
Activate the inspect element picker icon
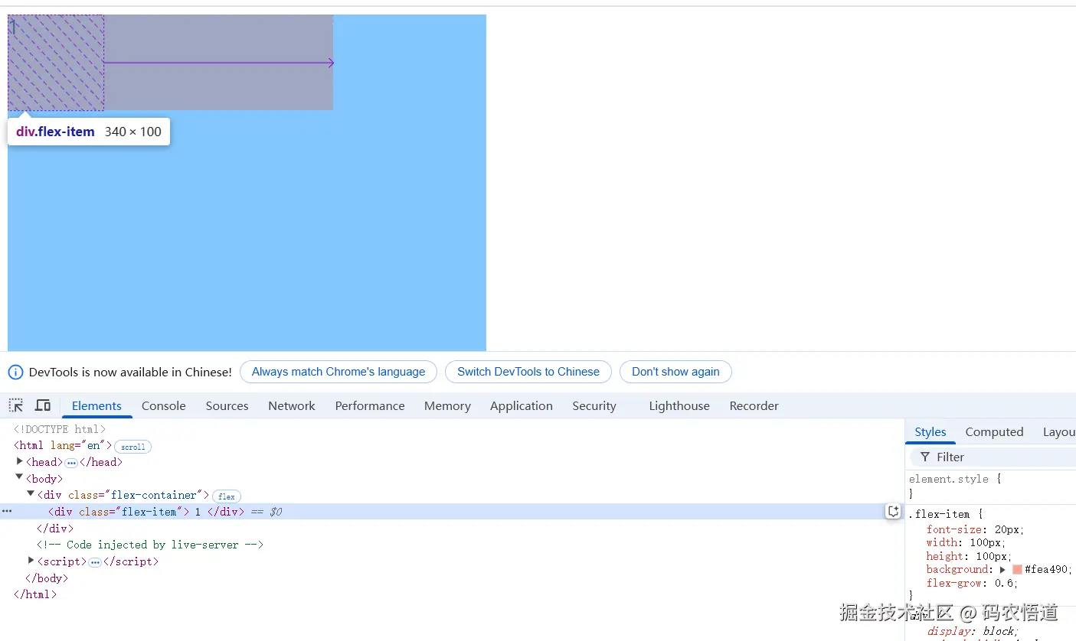point(16,405)
